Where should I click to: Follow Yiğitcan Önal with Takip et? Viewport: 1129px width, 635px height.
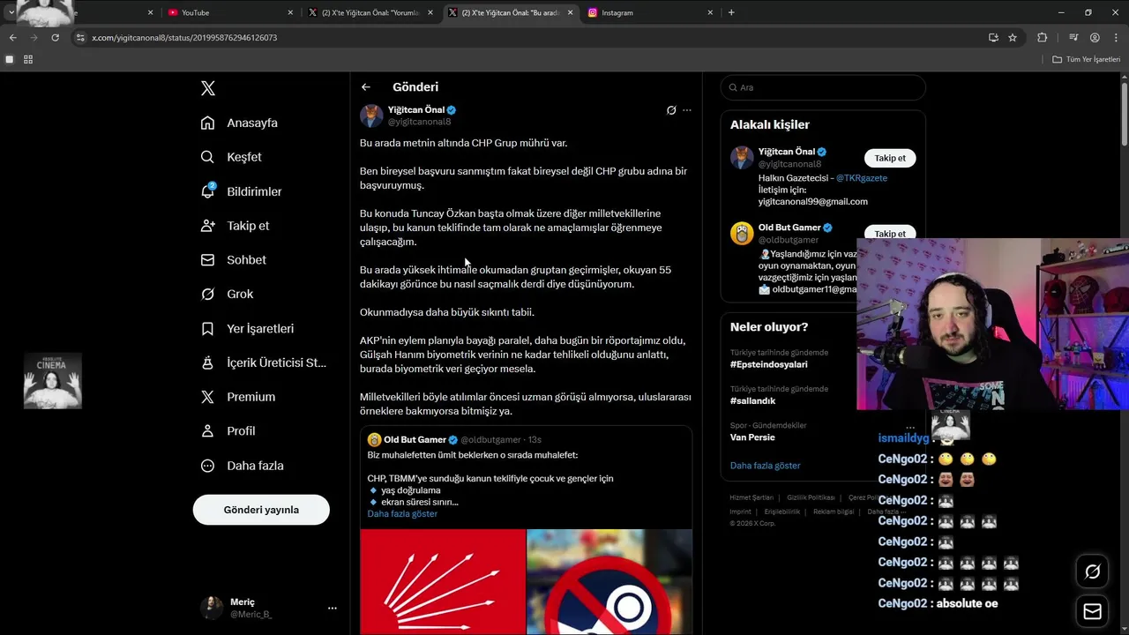pos(890,158)
